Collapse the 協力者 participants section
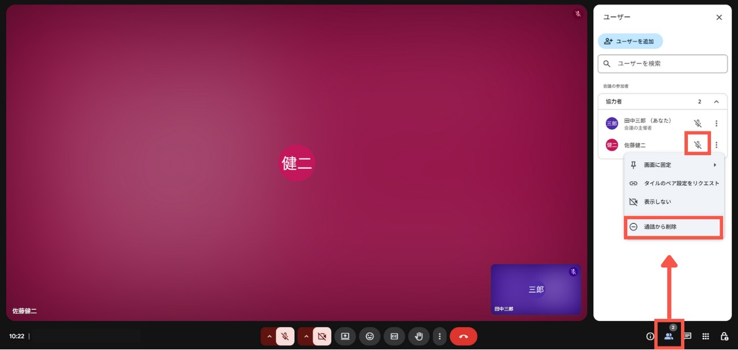 (716, 101)
